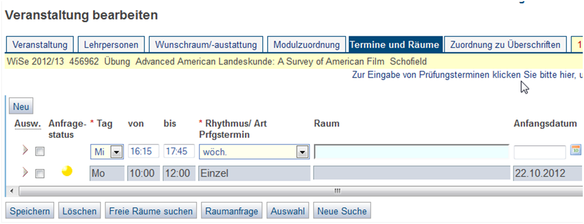
Task: Switch to the Veranstaltung tab
Action: (40, 45)
